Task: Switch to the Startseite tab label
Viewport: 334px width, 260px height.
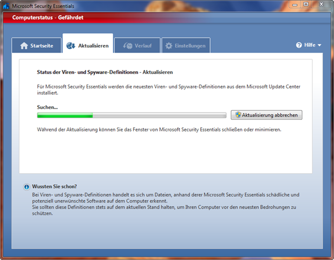Action: tap(42, 45)
